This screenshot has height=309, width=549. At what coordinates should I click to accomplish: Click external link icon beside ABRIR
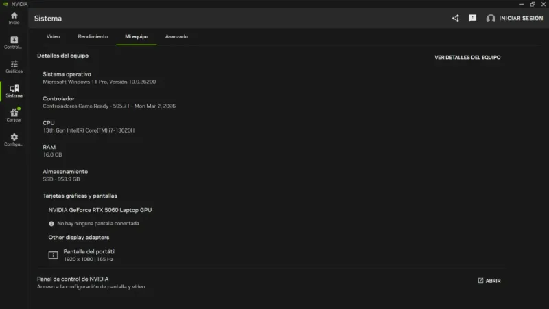coord(480,281)
